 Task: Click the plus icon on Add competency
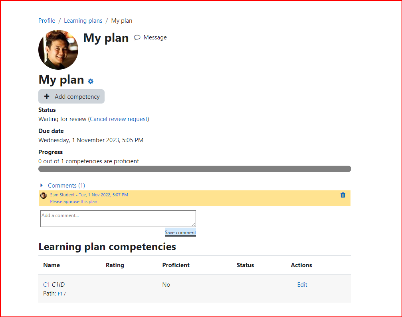(x=47, y=96)
